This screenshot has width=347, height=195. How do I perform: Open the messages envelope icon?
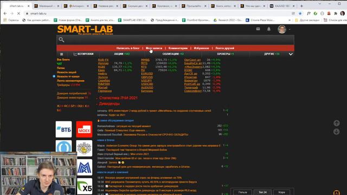pyautogui.click(x=258, y=29)
